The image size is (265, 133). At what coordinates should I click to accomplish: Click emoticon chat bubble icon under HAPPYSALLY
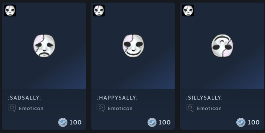coord(101,108)
